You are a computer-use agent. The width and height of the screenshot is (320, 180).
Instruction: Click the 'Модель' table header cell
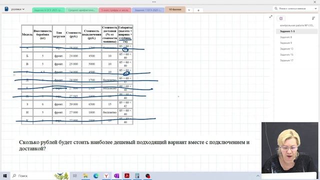click(27, 34)
